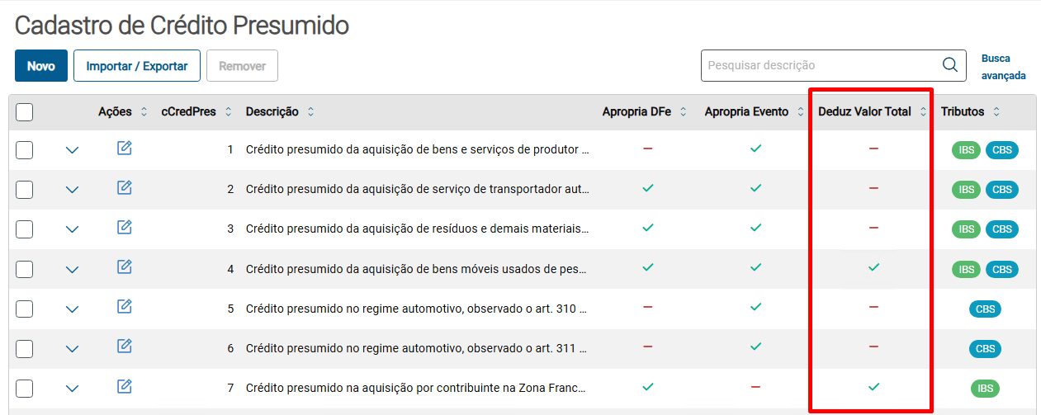Click the cCredPres column header
Viewport: 1041px width, 415px height.
[188, 112]
